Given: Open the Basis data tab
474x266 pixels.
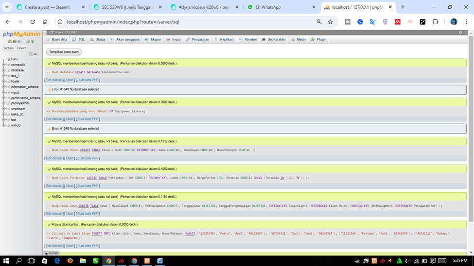Looking at the screenshot, I should 57,39.
